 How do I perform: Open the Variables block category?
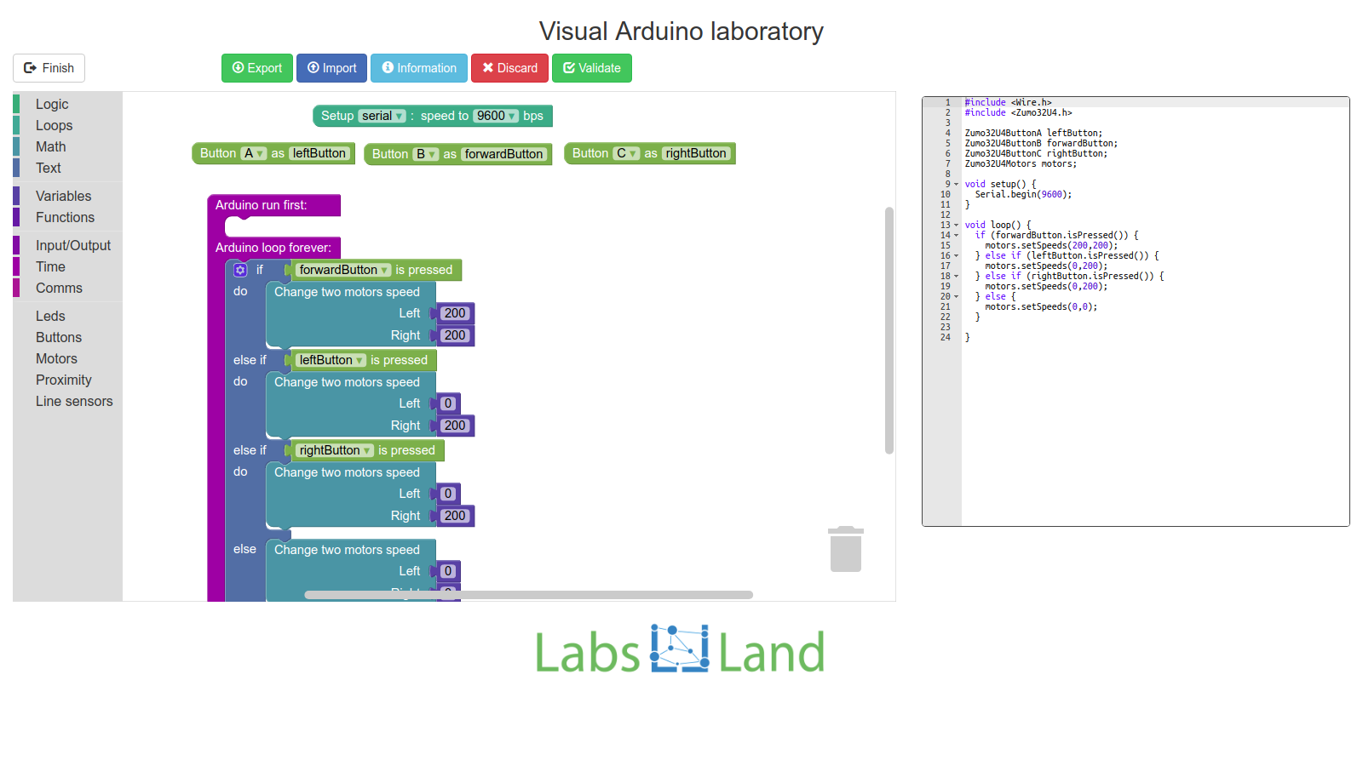coord(67,196)
